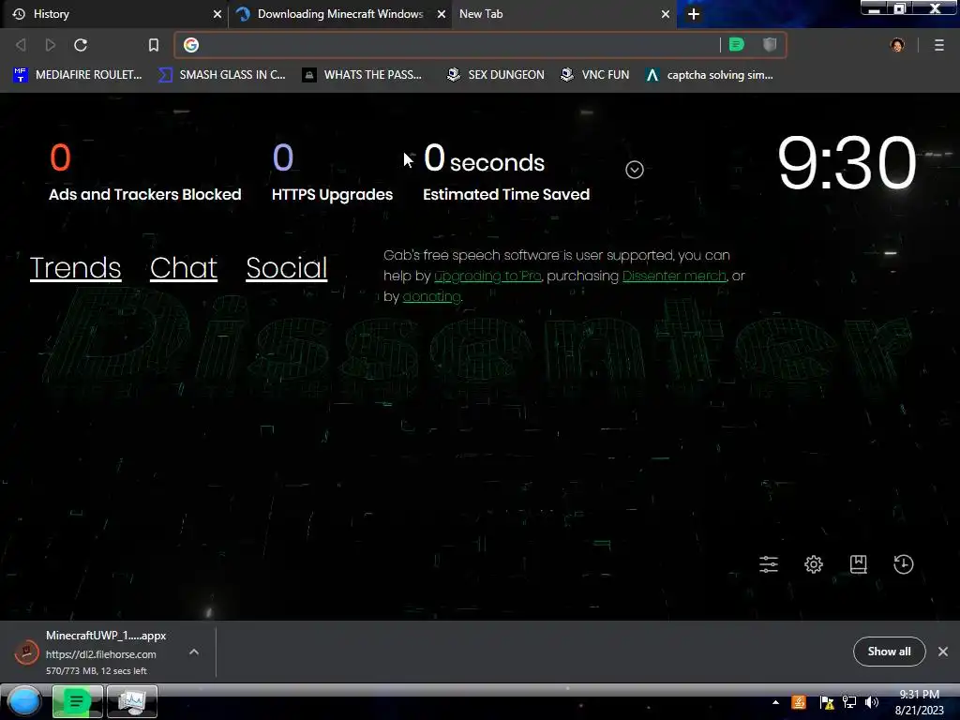
Task: Open customize dashboard sliders icon
Action: (x=769, y=563)
